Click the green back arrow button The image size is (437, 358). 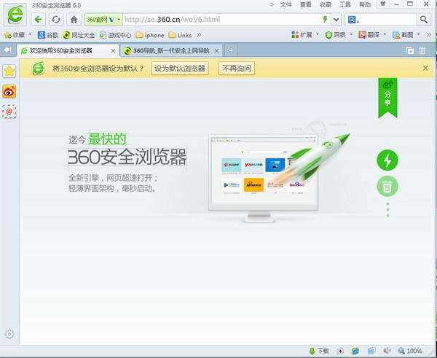39,20
